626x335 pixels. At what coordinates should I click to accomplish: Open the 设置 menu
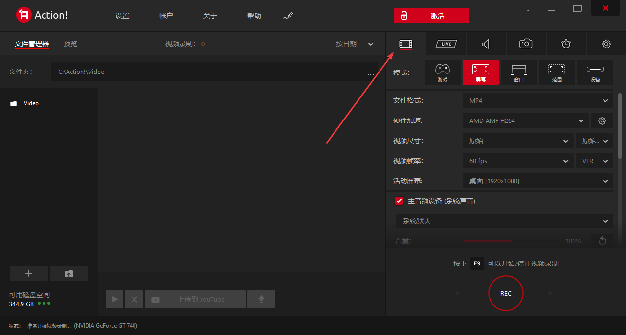[122, 16]
